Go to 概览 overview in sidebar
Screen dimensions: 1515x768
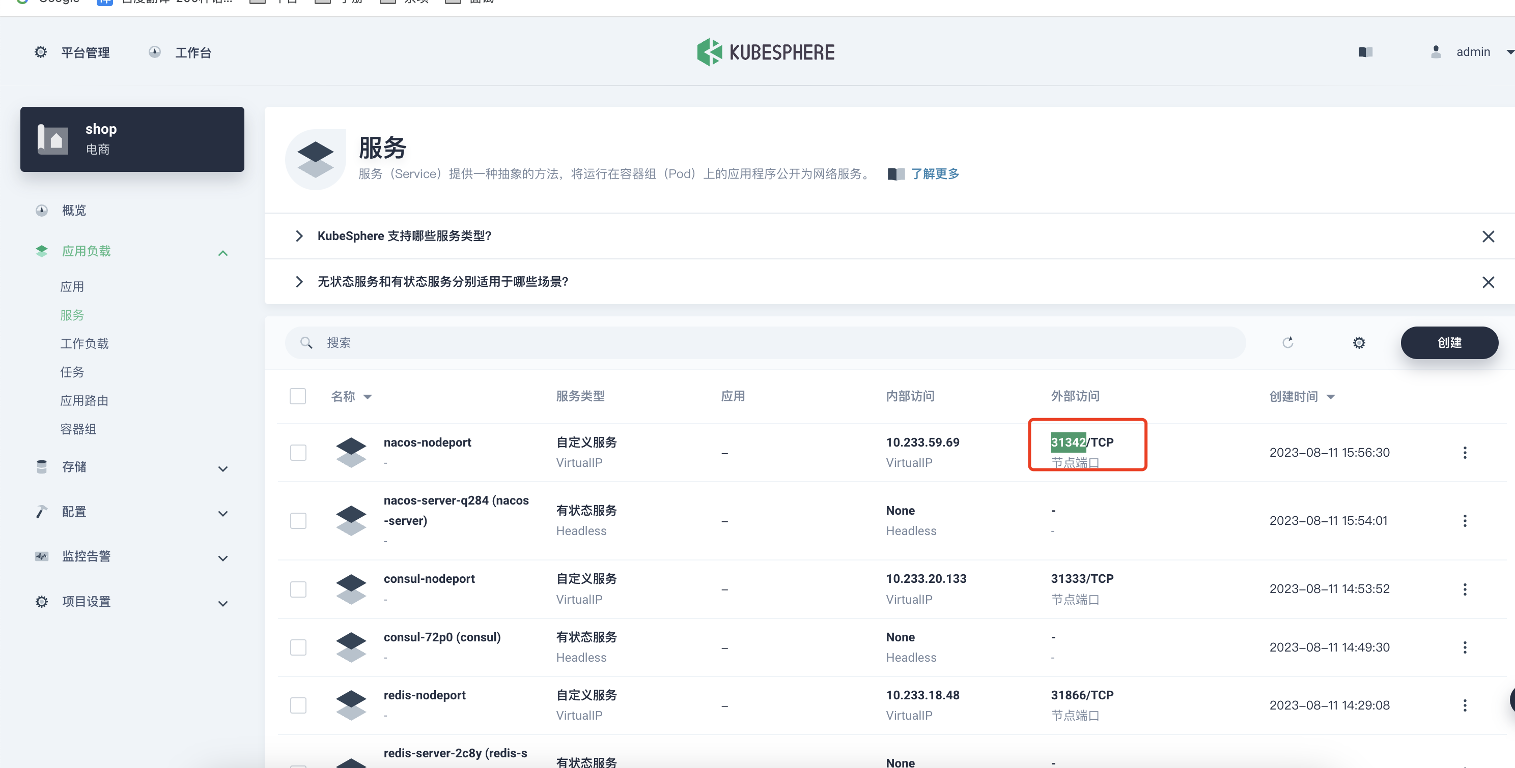(x=74, y=211)
